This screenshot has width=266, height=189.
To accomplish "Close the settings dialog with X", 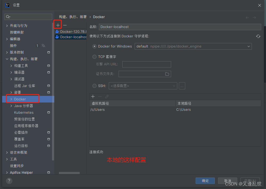I will [259, 5].
